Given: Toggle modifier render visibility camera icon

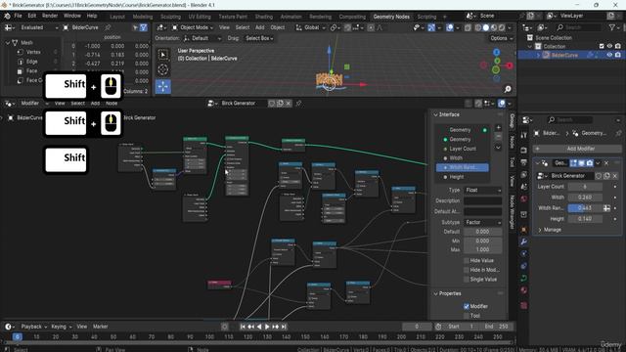Looking at the screenshot, I should point(590,163).
